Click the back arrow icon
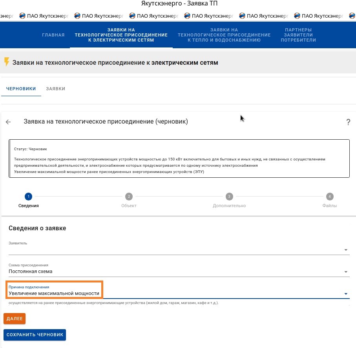Viewport: 356px width, 348px height. [8, 122]
